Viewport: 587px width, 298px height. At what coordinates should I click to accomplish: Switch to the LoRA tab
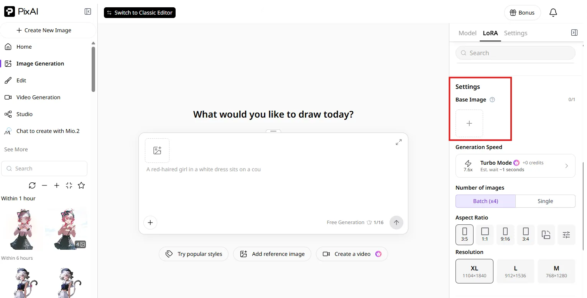point(490,33)
